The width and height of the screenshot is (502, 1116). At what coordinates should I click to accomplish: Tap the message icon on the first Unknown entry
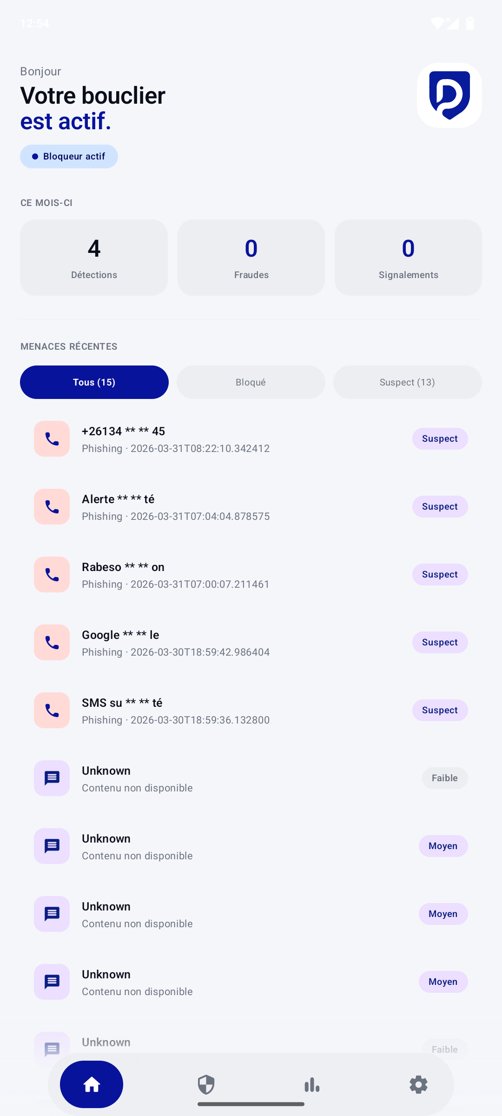(x=51, y=778)
